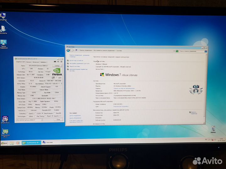Toggle the Vulkan checkbox

(x=28, y=116)
